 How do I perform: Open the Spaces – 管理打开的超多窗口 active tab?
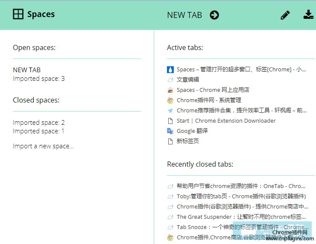coord(241,70)
